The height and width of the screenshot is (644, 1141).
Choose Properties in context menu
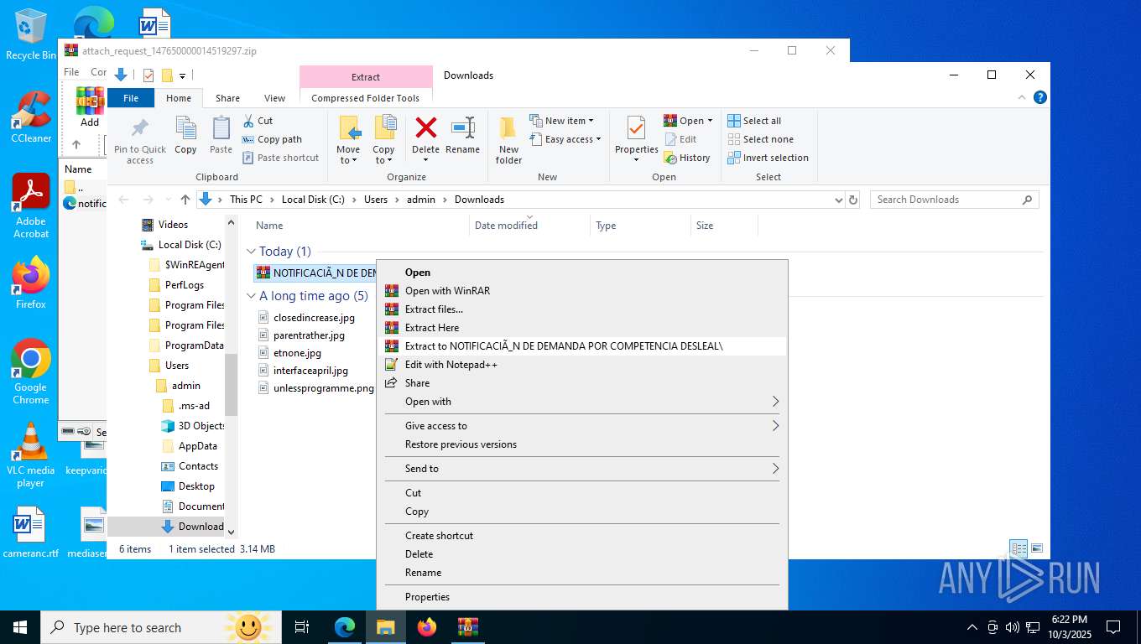pyautogui.click(x=581, y=597)
